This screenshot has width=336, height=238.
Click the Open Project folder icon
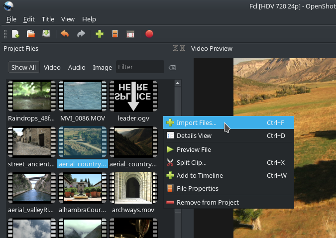tap(31, 34)
